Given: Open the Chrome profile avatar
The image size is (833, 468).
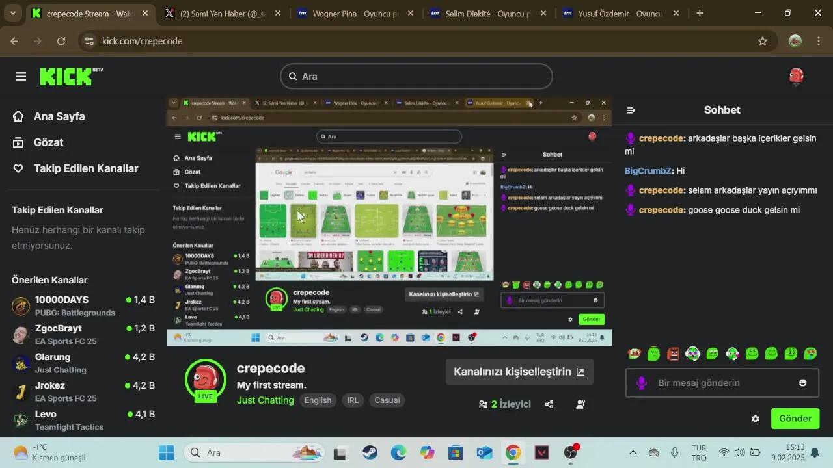Looking at the screenshot, I should click(795, 41).
